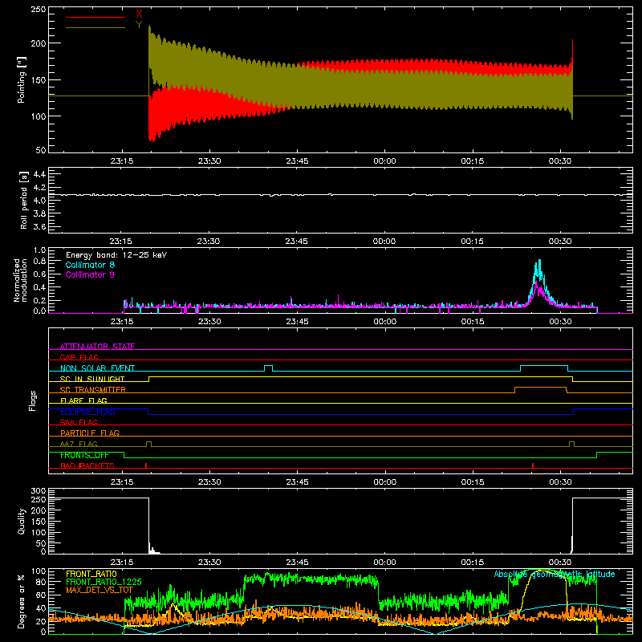Click the A4Z_FLAG label in olive
The image size is (642, 642).
79,444
